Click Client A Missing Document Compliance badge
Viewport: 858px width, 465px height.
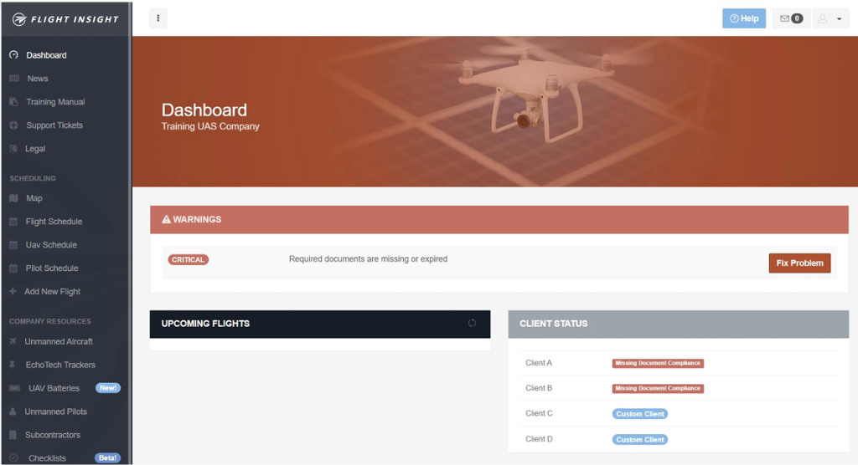point(658,363)
